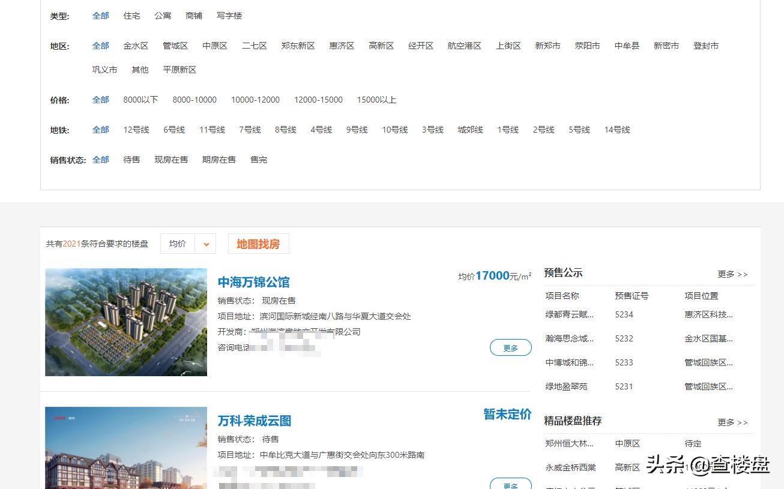This screenshot has height=489, width=784.
Task: Filter by subway line 1号线
Action: [x=507, y=129]
